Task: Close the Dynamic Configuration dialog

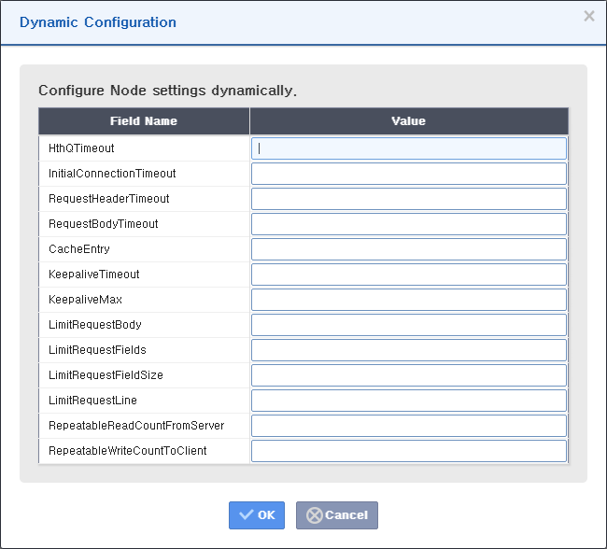Action: (589, 16)
